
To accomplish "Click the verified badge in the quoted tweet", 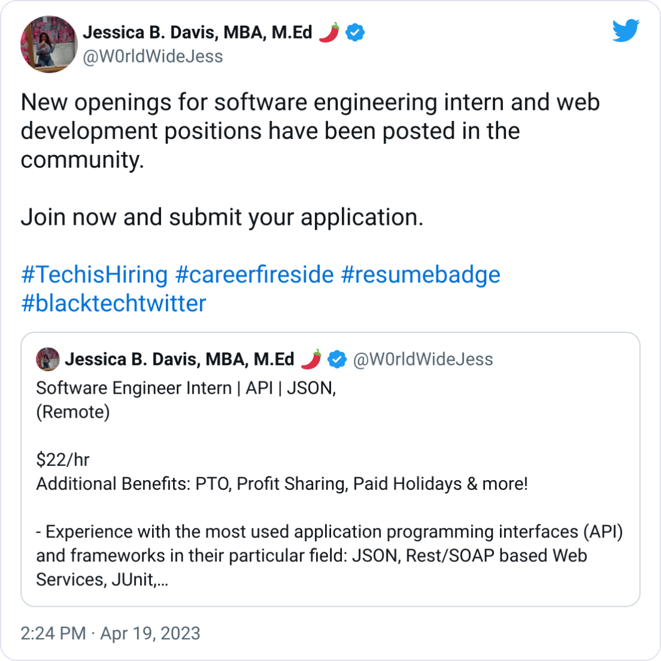I will [337, 359].
